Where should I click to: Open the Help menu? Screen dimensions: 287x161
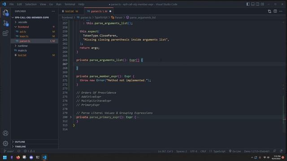81,4
